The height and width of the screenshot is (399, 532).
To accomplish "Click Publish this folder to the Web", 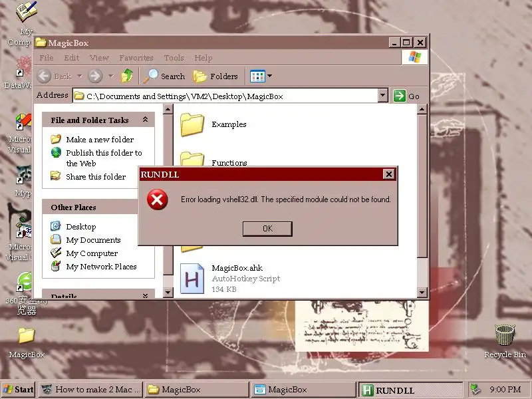I will click(104, 158).
